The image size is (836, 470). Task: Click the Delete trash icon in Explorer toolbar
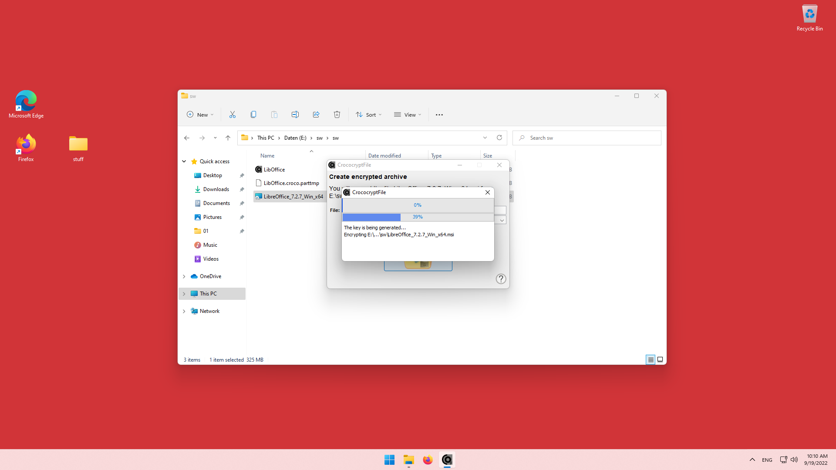coord(337,115)
